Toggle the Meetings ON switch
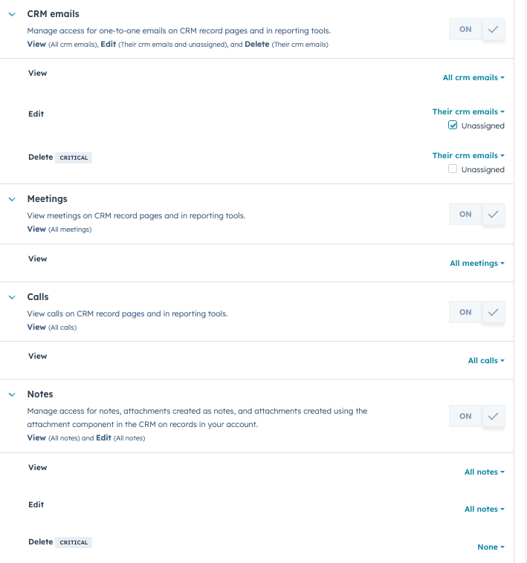 (476, 214)
